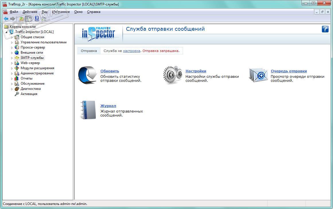The height and width of the screenshot is (209, 333).
Task: Expand the Внешние сети node
Action: 12,53
